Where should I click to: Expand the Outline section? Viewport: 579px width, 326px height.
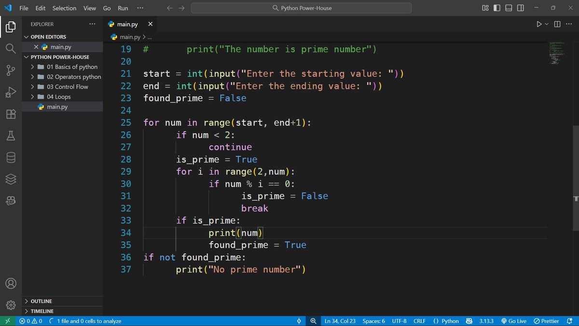[62, 301]
